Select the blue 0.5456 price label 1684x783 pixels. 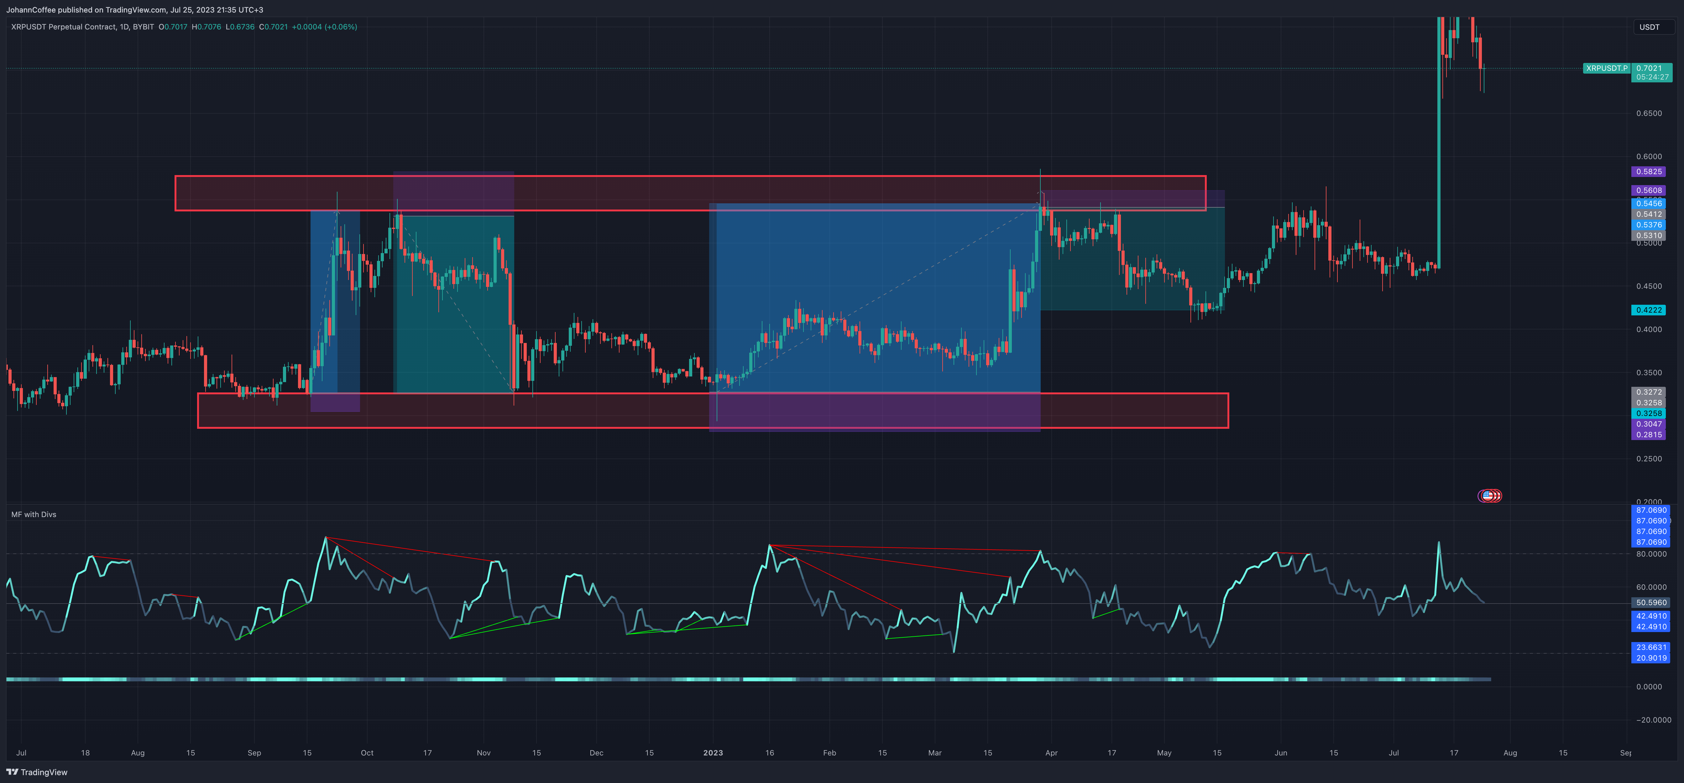1649,203
